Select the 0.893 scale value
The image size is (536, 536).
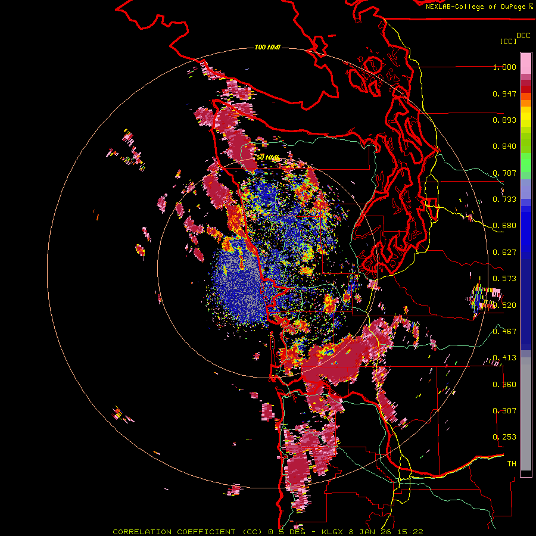[x=504, y=120]
